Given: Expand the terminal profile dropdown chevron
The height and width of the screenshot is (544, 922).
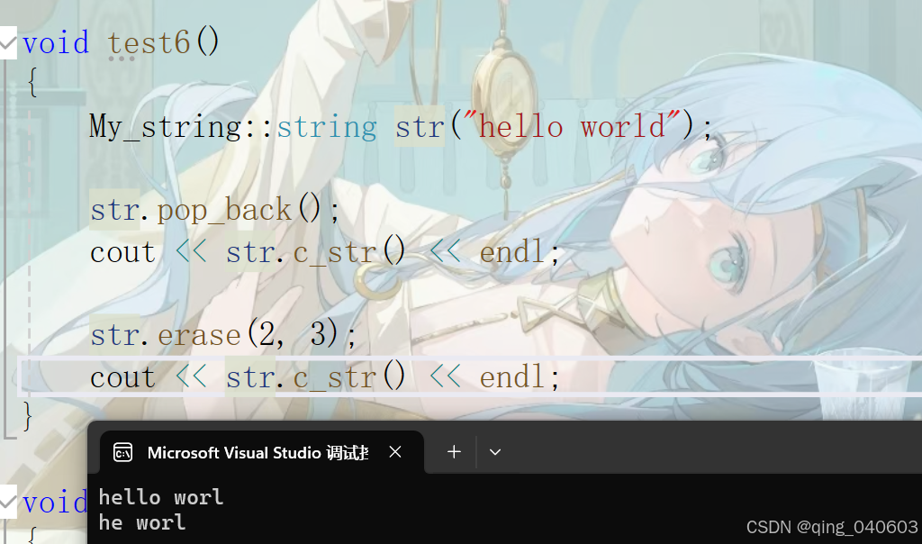Looking at the screenshot, I should click(495, 451).
